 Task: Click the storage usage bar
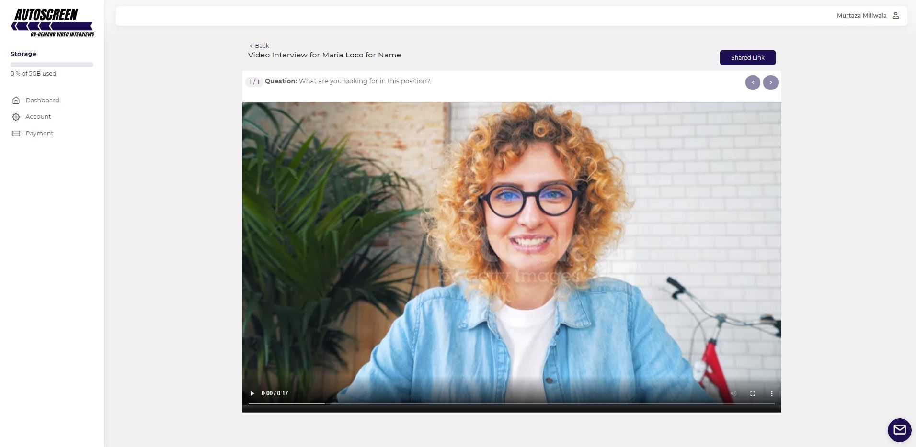52,65
